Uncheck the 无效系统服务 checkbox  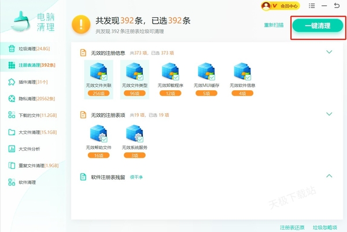(141, 139)
